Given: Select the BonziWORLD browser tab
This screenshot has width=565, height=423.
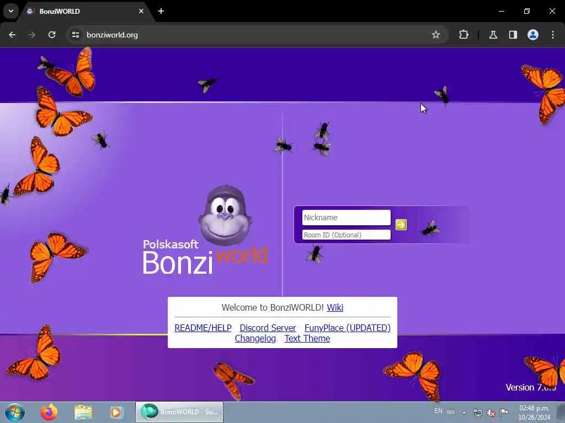Looking at the screenshot, I should [x=87, y=11].
